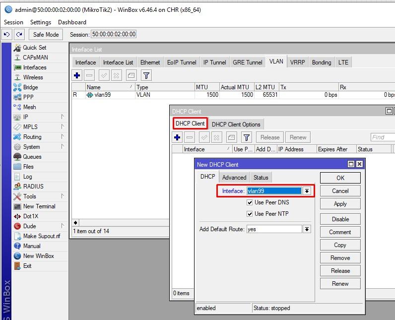The image size is (395, 320).
Task: Open the Dashboard menu
Action: click(72, 22)
